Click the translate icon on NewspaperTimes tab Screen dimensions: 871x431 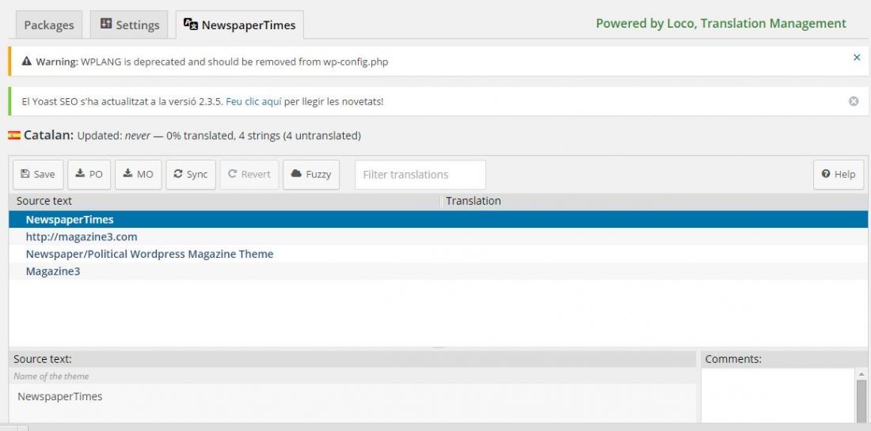191,24
